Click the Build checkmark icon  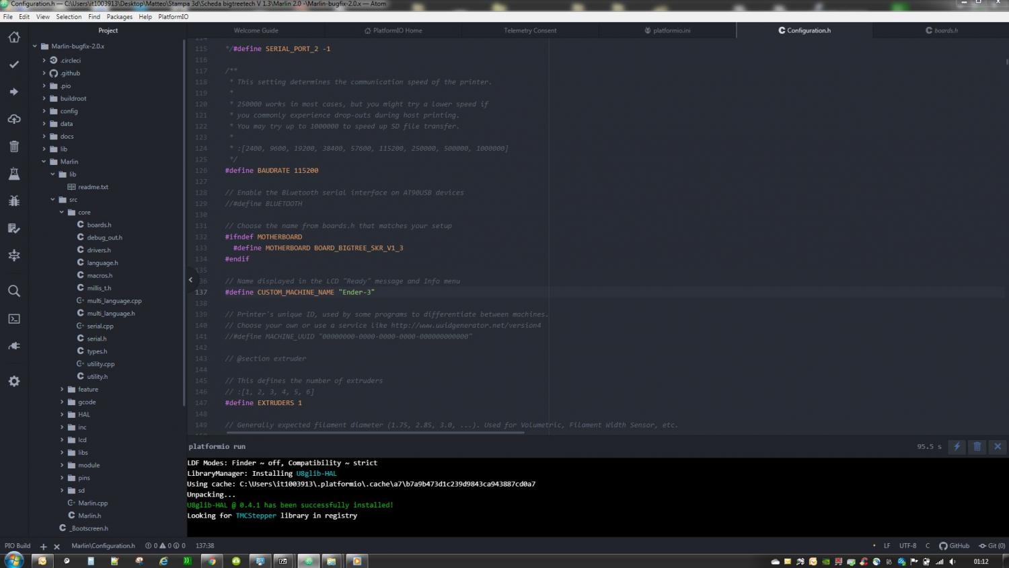pyautogui.click(x=13, y=65)
